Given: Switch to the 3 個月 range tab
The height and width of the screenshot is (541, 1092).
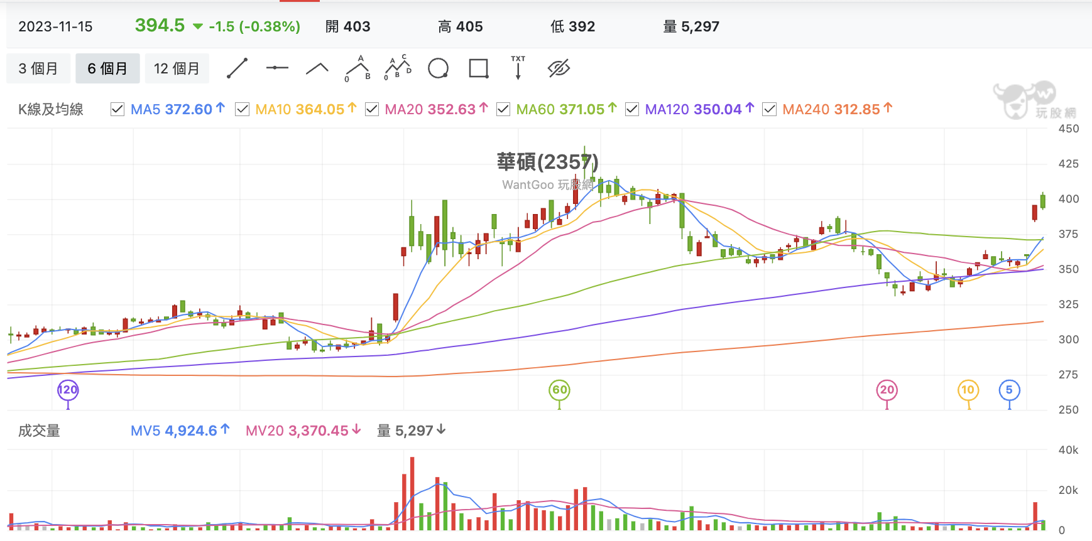Looking at the screenshot, I should point(38,68).
